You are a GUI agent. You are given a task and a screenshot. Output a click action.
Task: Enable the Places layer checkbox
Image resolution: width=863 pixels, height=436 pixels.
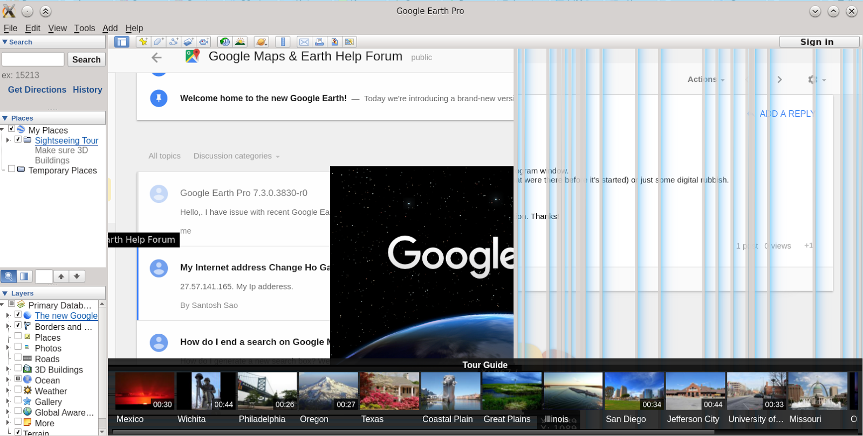pos(18,336)
